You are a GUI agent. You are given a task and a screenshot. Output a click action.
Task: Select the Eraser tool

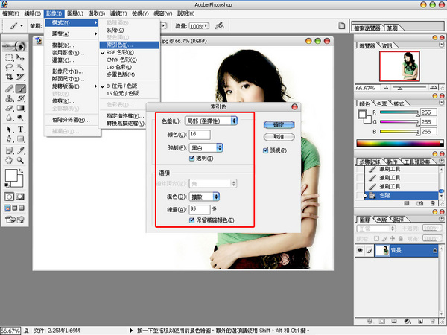click(x=9, y=108)
